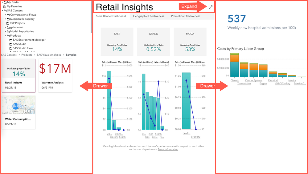Viewport: 308px width, 174px height.
Task: Click the Chassis axis label
Action: [235, 80]
